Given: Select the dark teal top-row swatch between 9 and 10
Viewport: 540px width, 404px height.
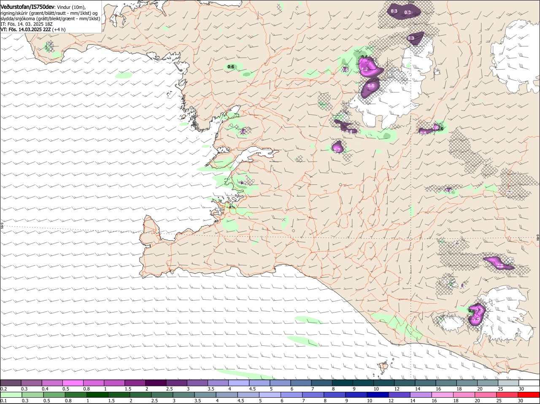Looking at the screenshot, I should [363, 383].
